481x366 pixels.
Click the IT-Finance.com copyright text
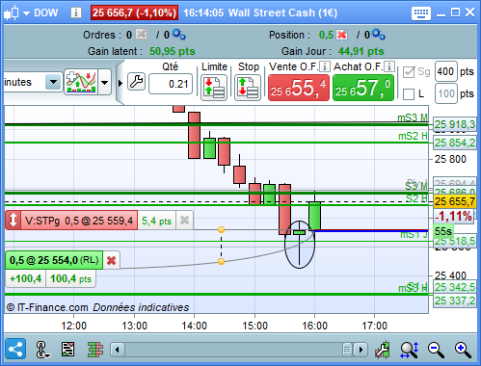(47, 307)
